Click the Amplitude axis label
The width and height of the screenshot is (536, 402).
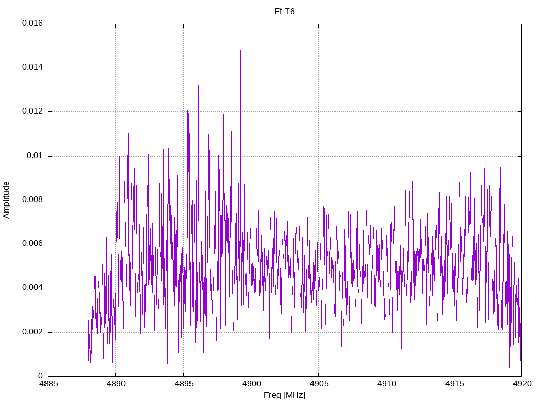coord(6,200)
